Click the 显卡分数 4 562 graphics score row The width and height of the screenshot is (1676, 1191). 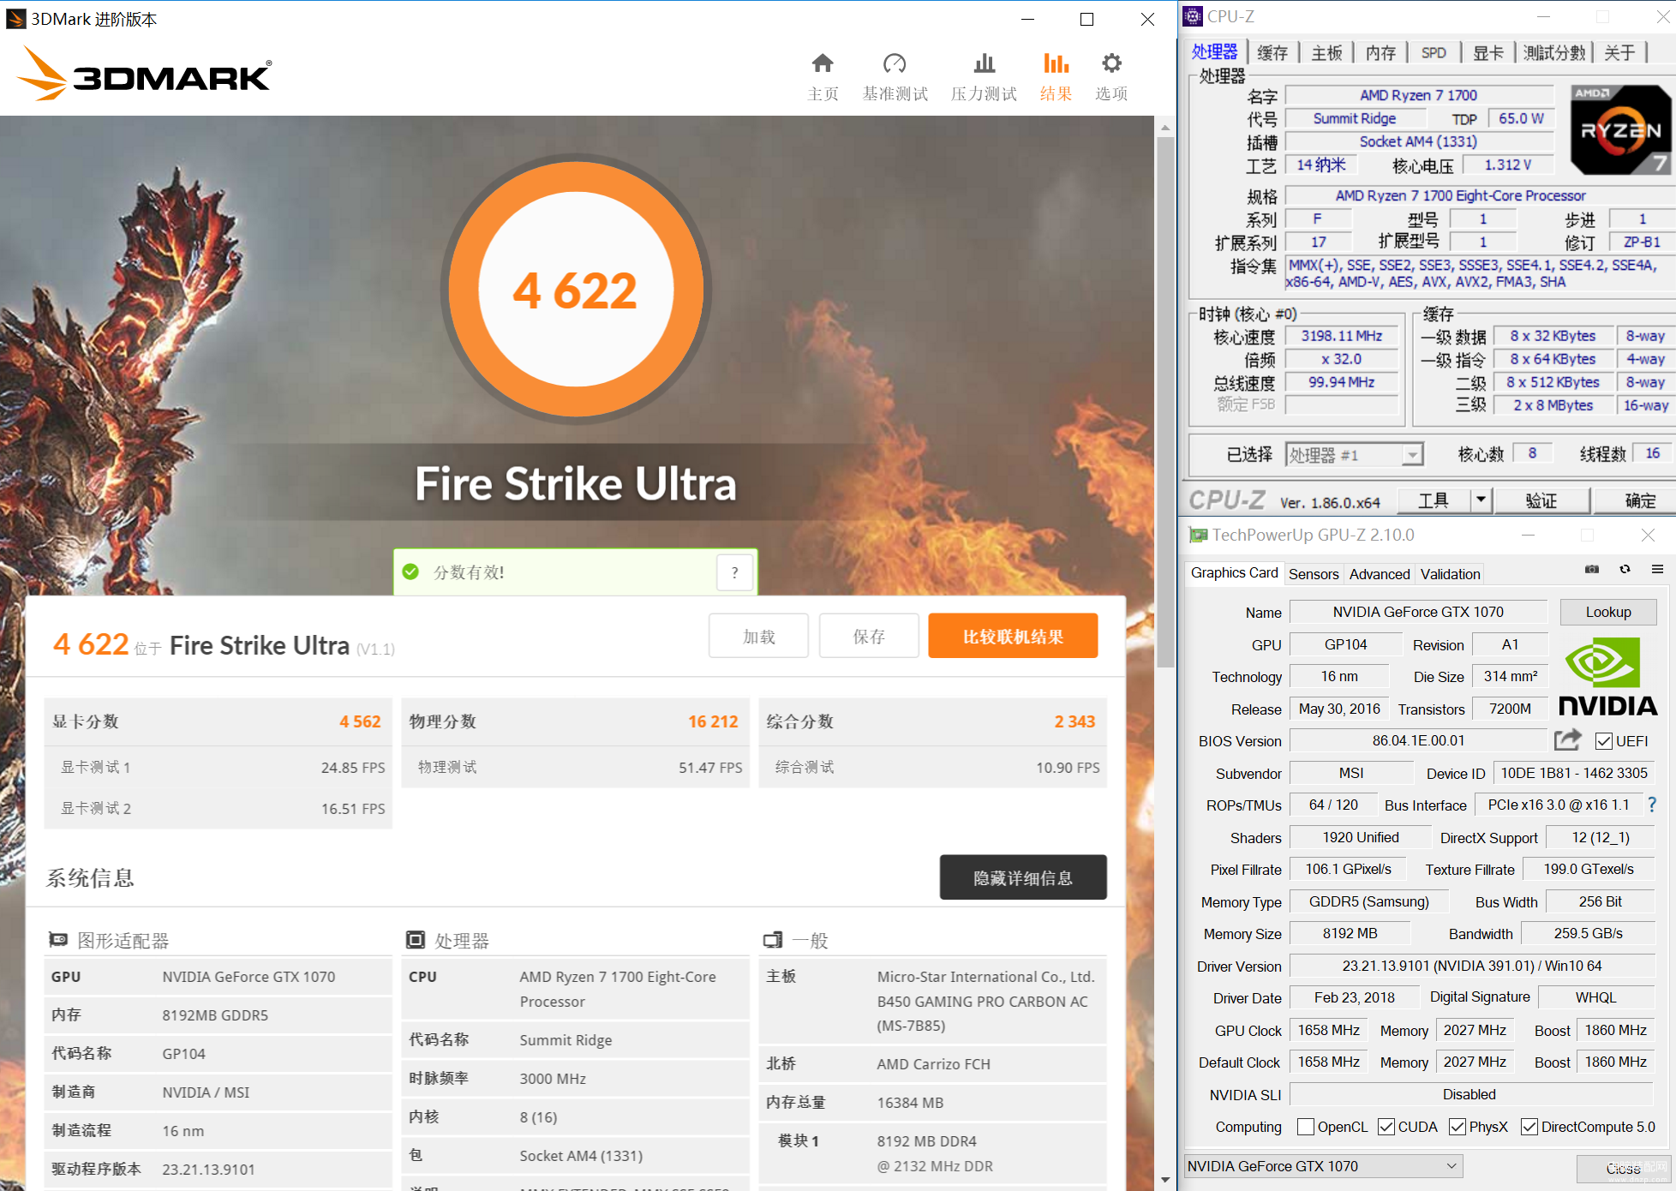[218, 721]
